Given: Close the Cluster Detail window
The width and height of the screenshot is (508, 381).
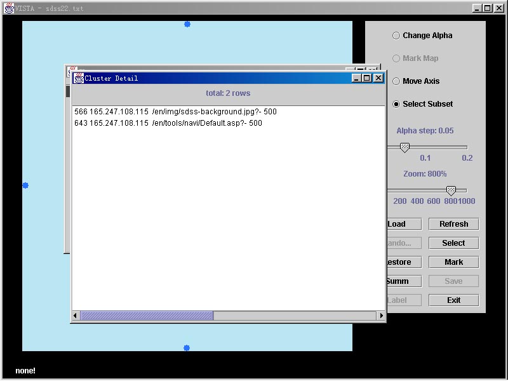Looking at the screenshot, I should [x=378, y=78].
